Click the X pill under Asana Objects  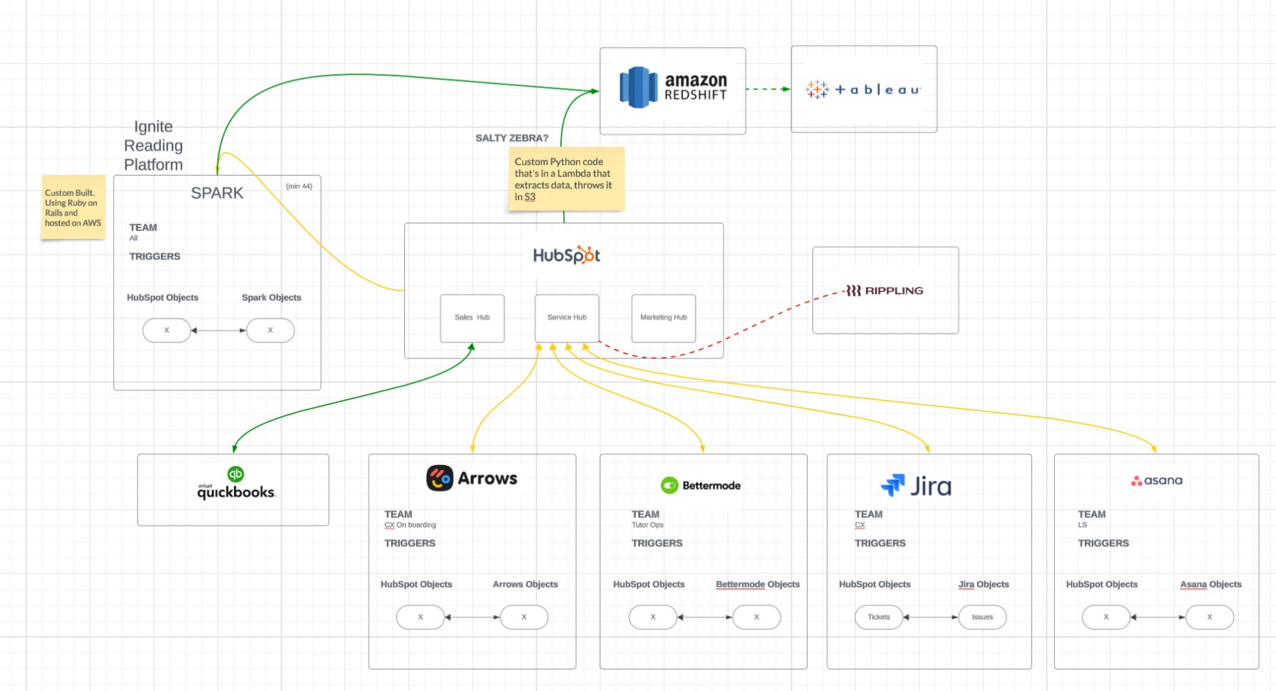(1209, 617)
